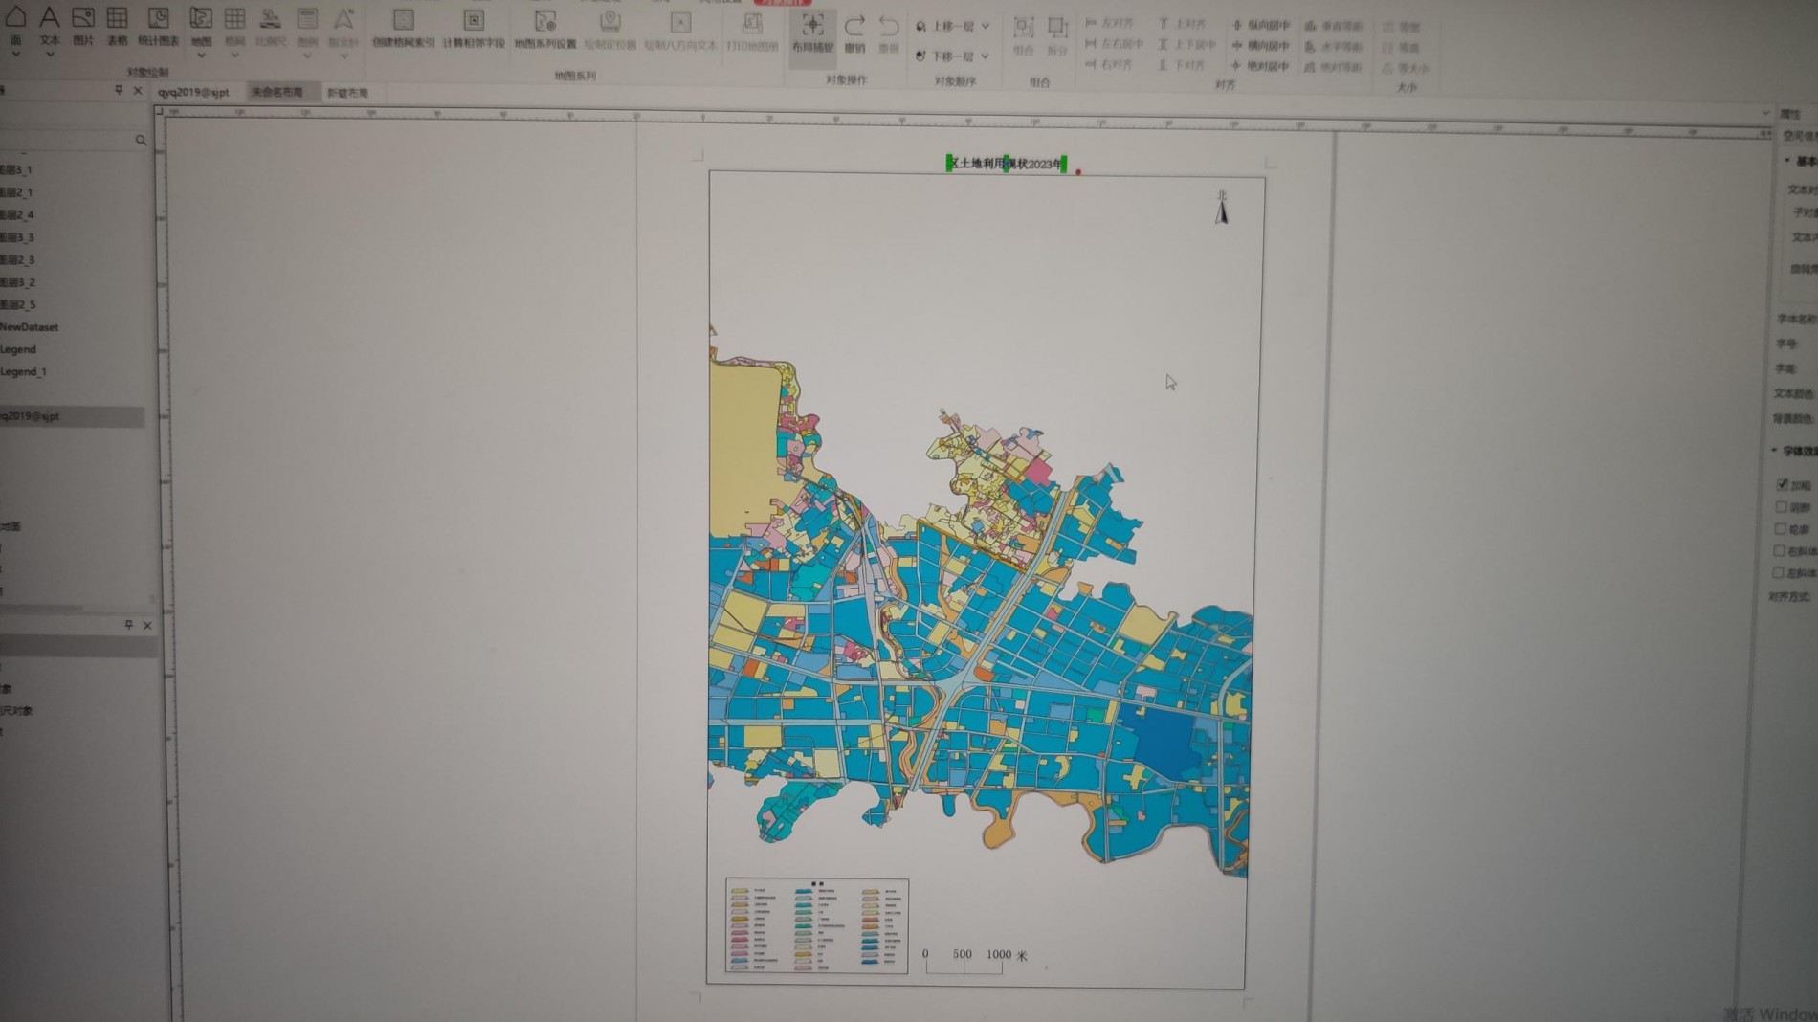Insert a 统计图表 chart element
The height and width of the screenshot is (1022, 1818).
[x=158, y=26]
